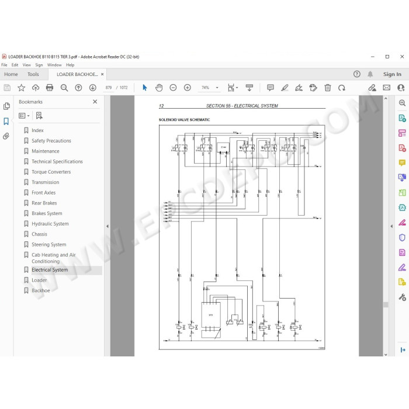Go to next page arrow
The width and height of the screenshot is (409, 409).
(x=92, y=88)
